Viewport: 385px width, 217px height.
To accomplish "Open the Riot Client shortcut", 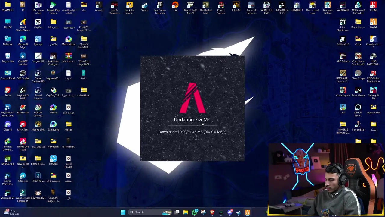I will coord(23,126).
